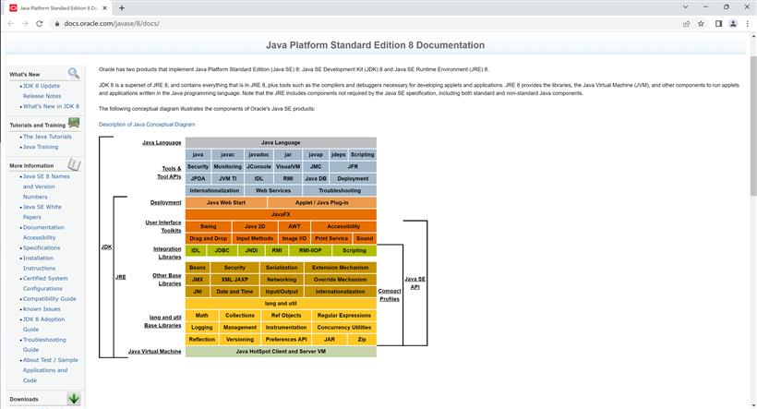Click Java HotSpot Client and Server VM

(281, 352)
